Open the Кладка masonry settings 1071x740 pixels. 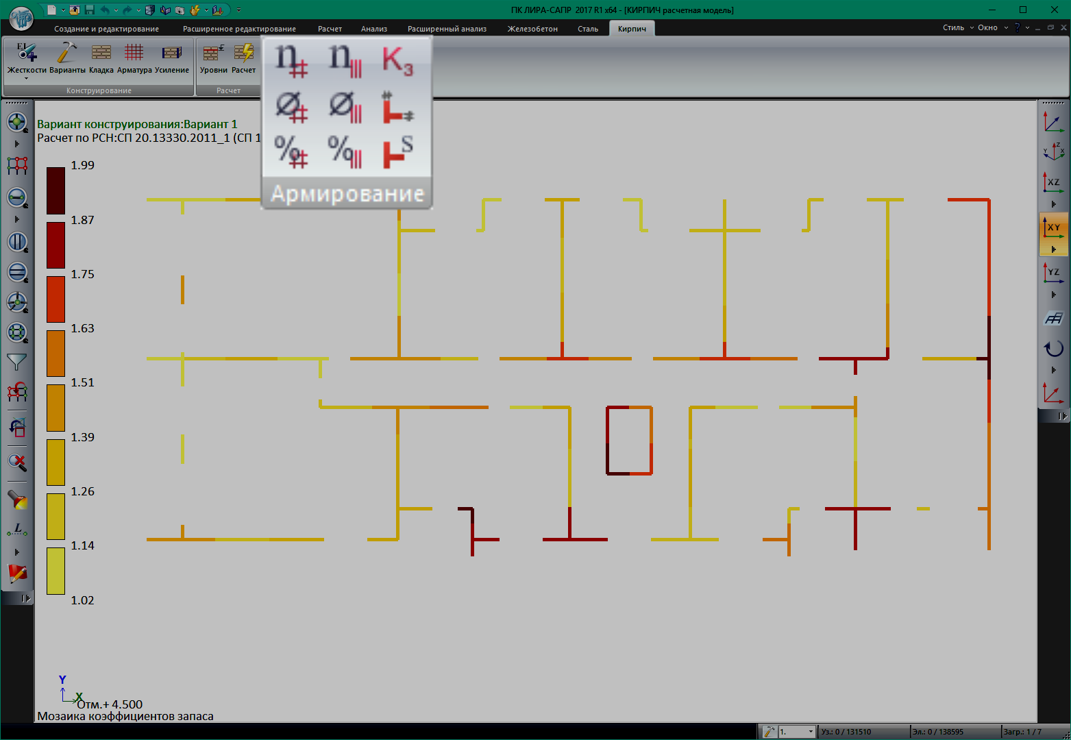pyautogui.click(x=101, y=58)
